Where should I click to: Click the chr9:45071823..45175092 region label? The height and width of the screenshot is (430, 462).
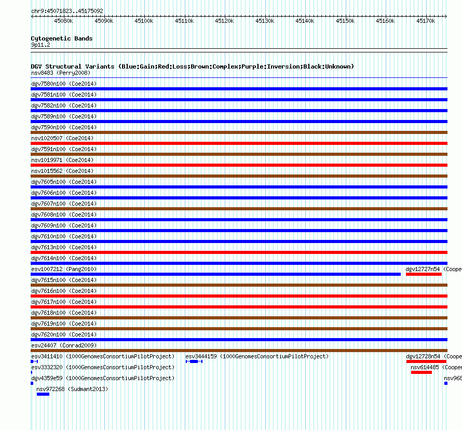point(67,11)
